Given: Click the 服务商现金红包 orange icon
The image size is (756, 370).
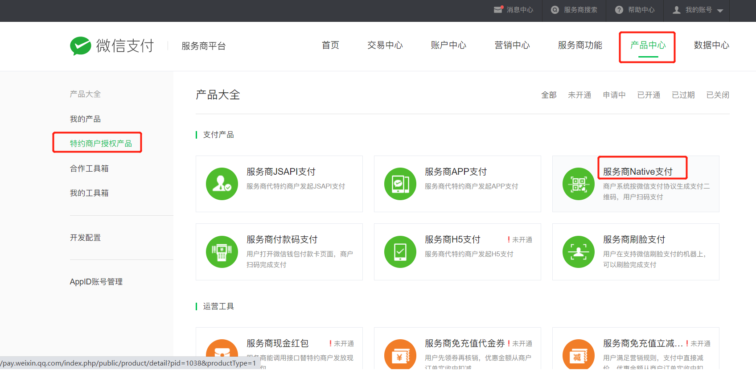Looking at the screenshot, I should pyautogui.click(x=222, y=355).
